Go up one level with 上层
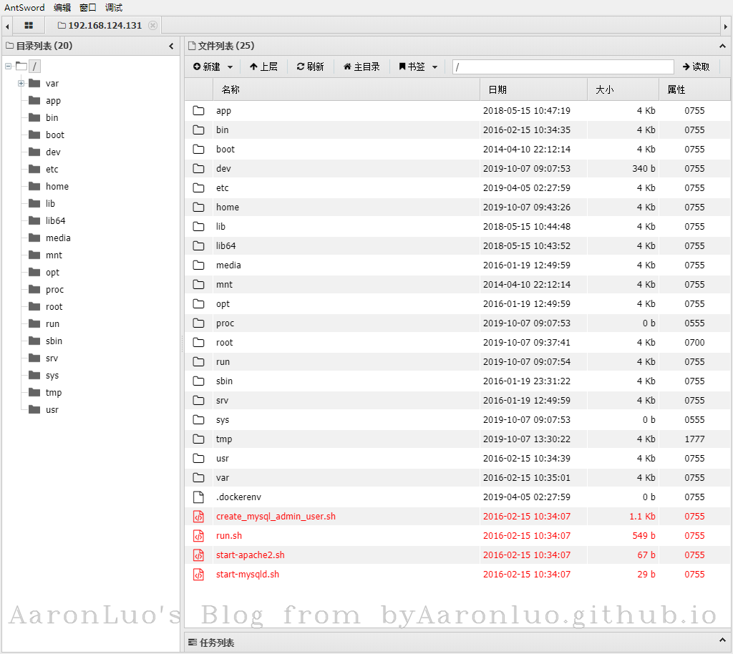 click(263, 67)
